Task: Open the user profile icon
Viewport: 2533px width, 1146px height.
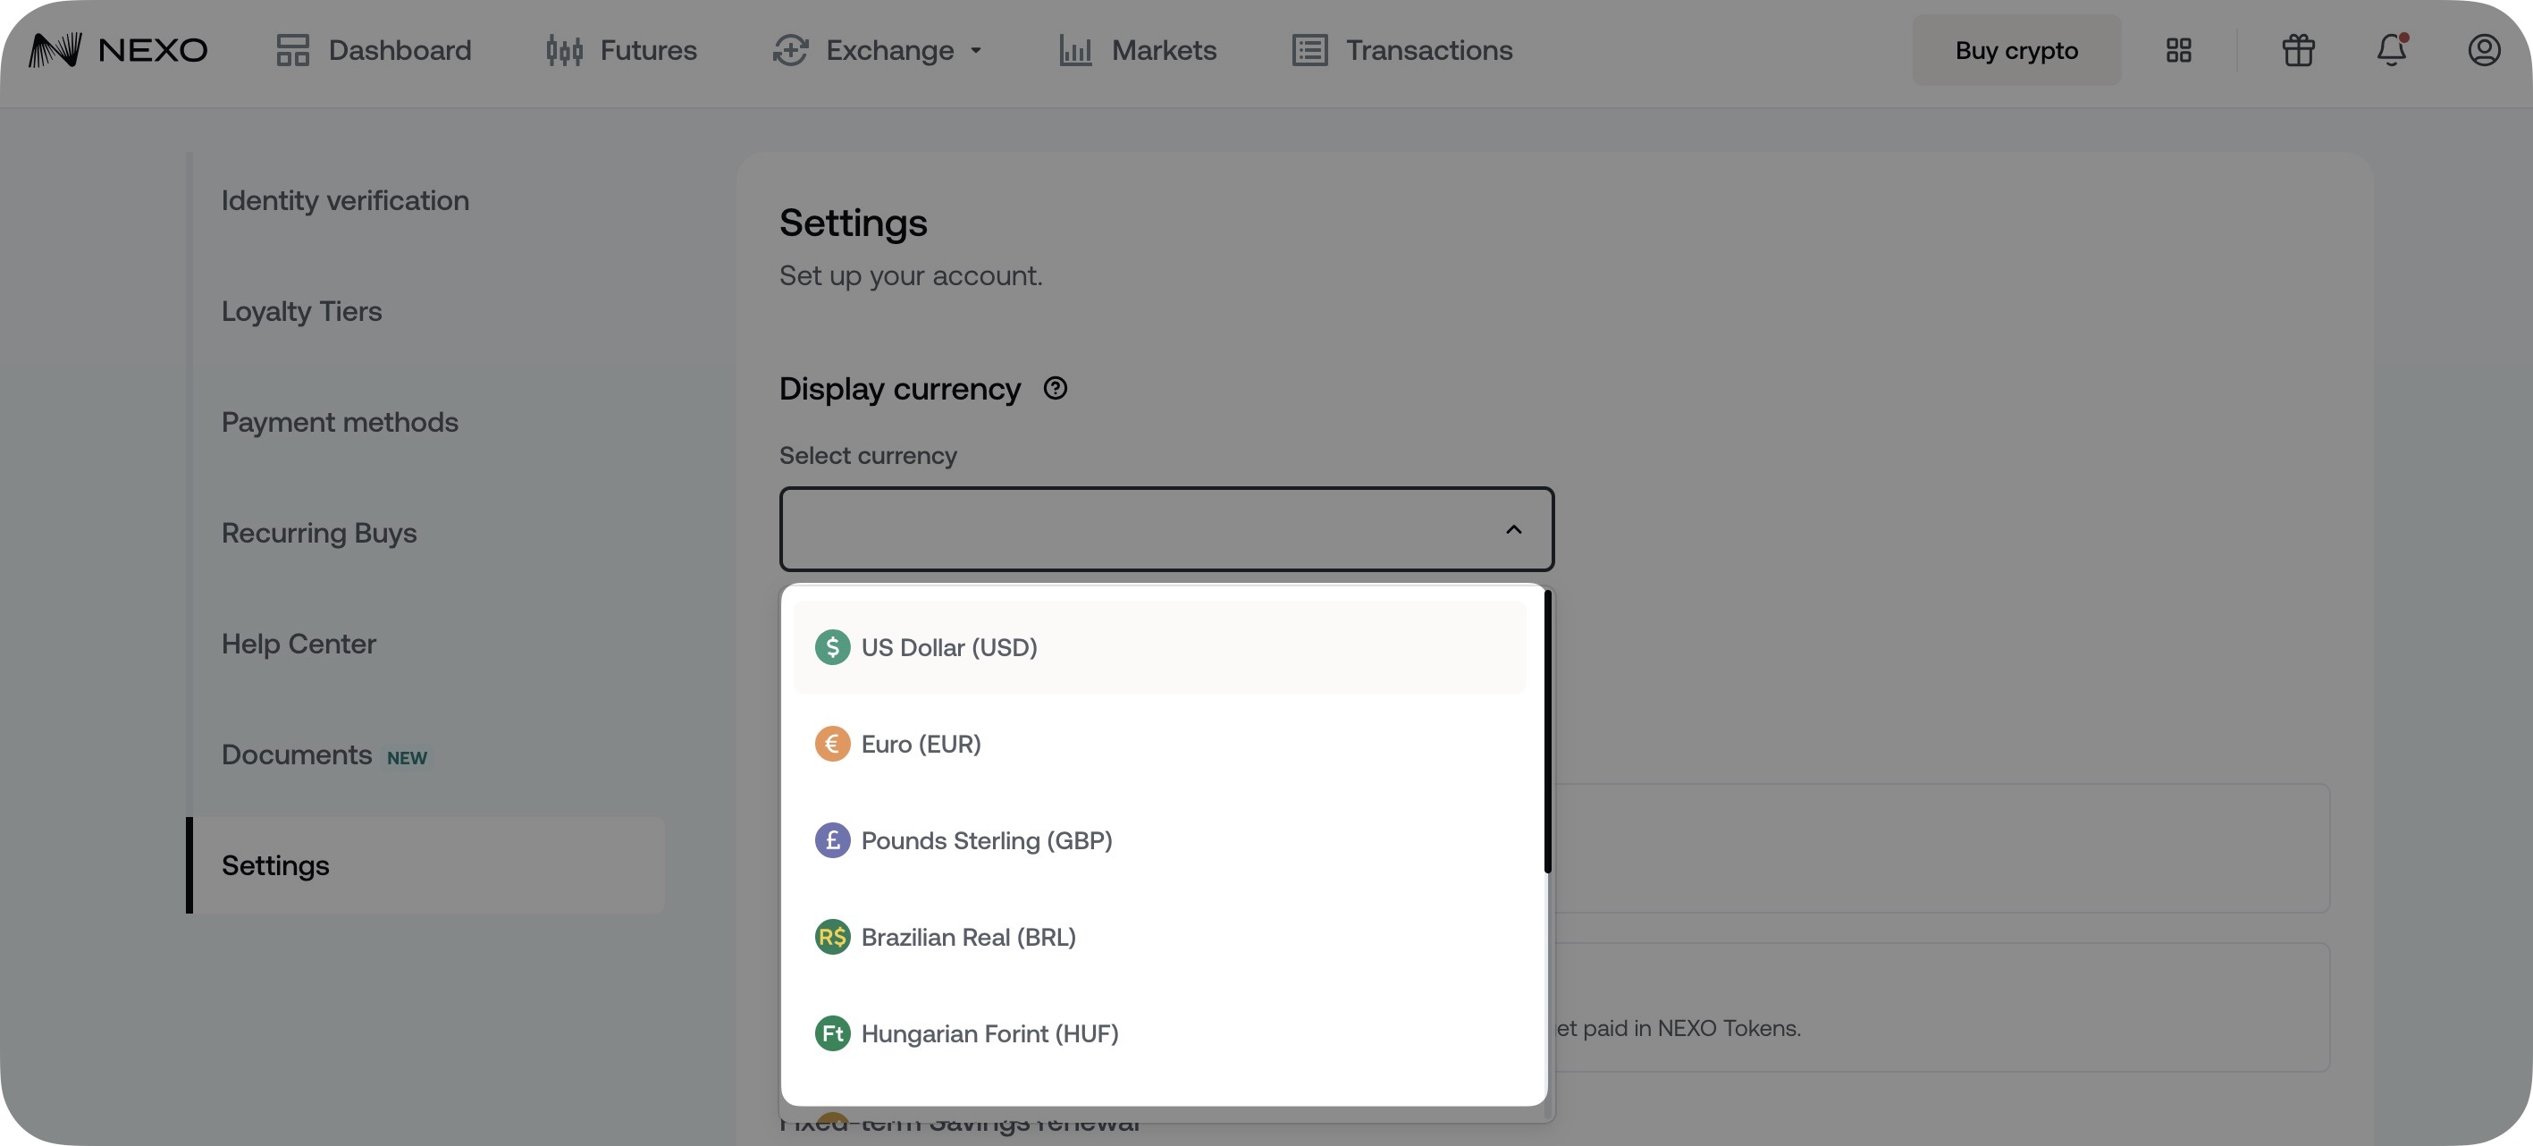Action: (2484, 50)
